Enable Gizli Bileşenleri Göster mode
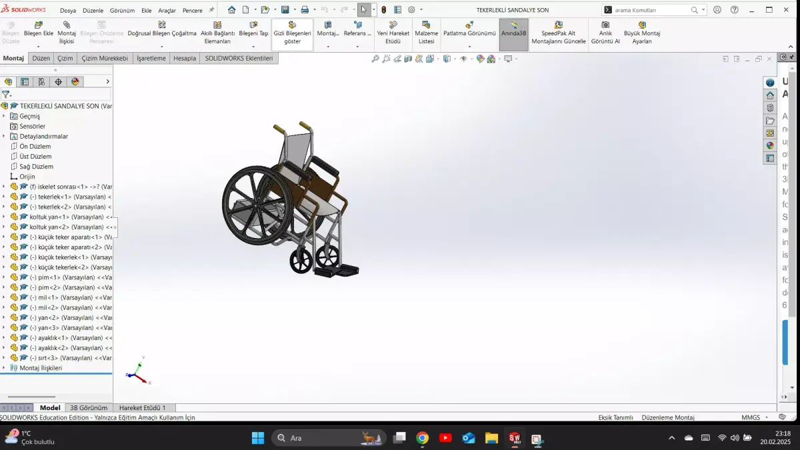The height and width of the screenshot is (450, 800). pyautogui.click(x=291, y=32)
